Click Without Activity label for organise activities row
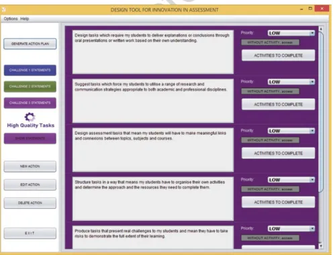The width and height of the screenshot is (333, 255). click(x=270, y=189)
